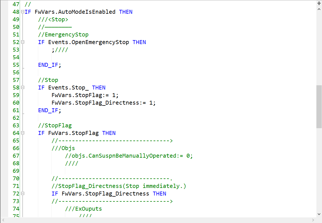This screenshot has width=322, height=223.
Task: Click the editor split handle at top right
Action: tap(319, 3)
